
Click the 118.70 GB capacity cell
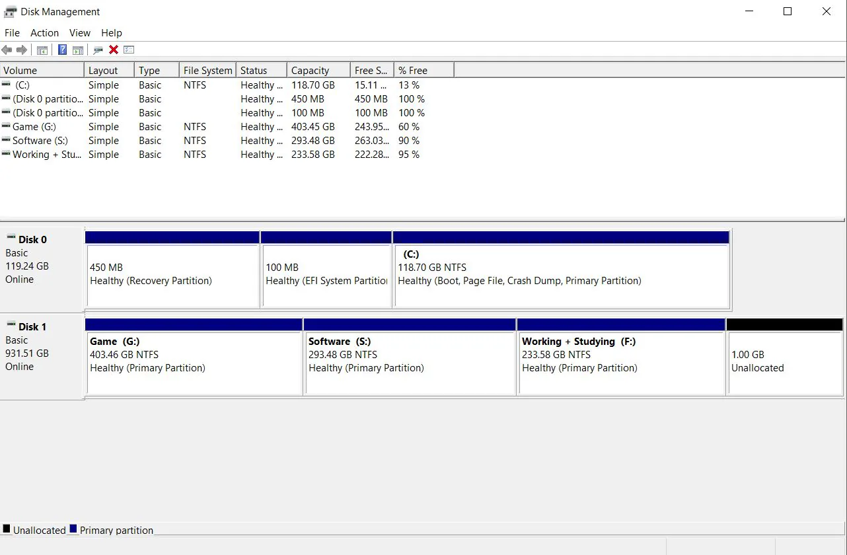tap(313, 85)
